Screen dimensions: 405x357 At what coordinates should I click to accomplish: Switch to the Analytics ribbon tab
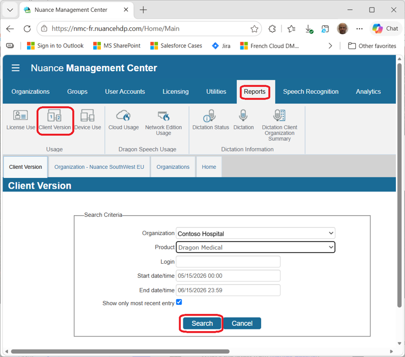(x=368, y=92)
